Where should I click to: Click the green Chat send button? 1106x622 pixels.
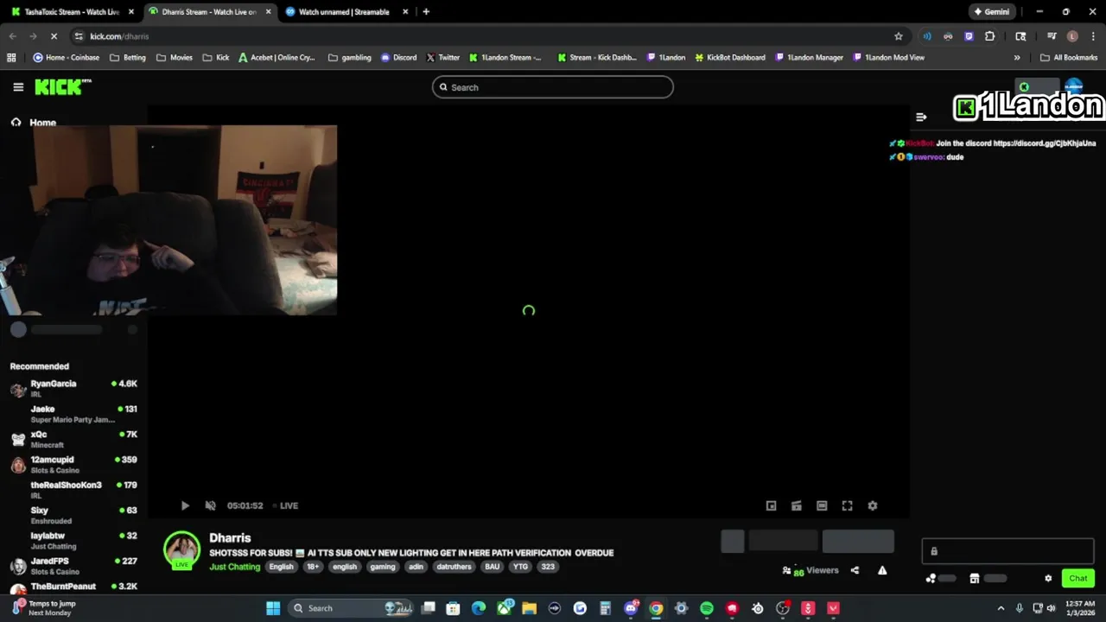(x=1077, y=578)
